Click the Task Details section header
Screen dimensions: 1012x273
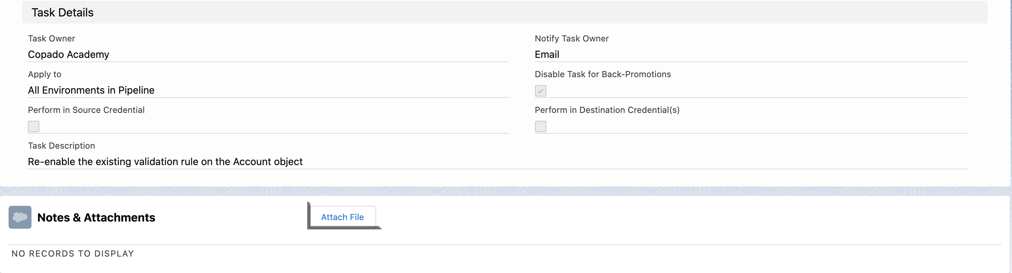(x=63, y=13)
